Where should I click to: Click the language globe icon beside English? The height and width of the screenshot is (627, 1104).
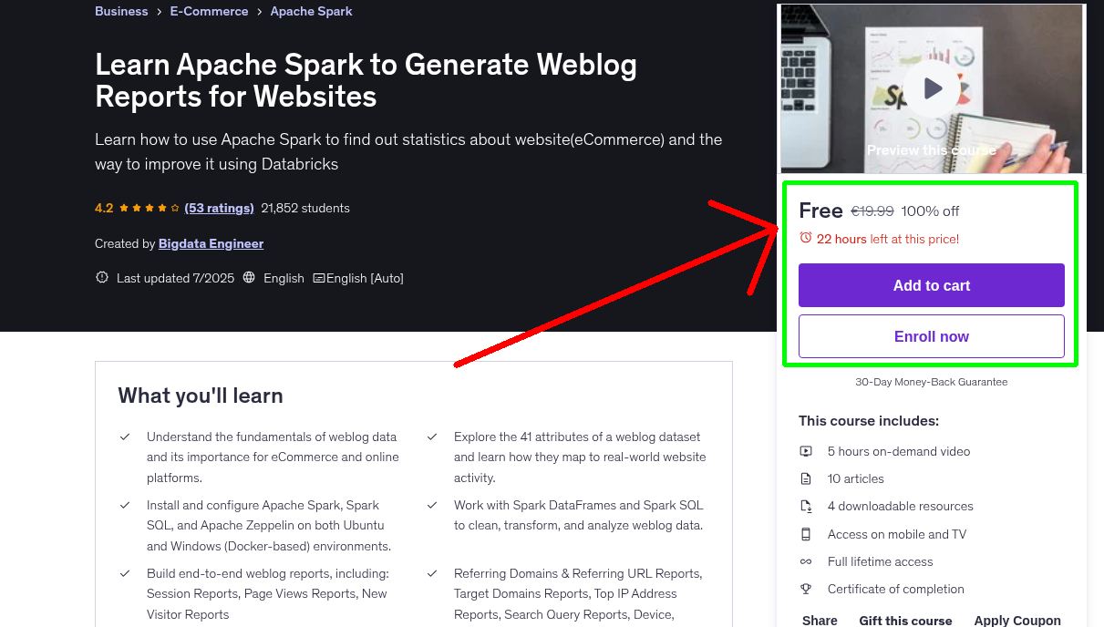pyautogui.click(x=249, y=278)
